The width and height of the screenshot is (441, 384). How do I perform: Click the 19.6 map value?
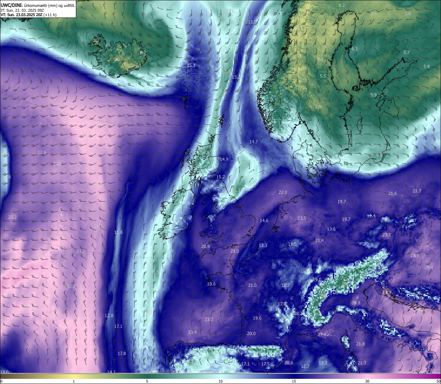[257, 318]
